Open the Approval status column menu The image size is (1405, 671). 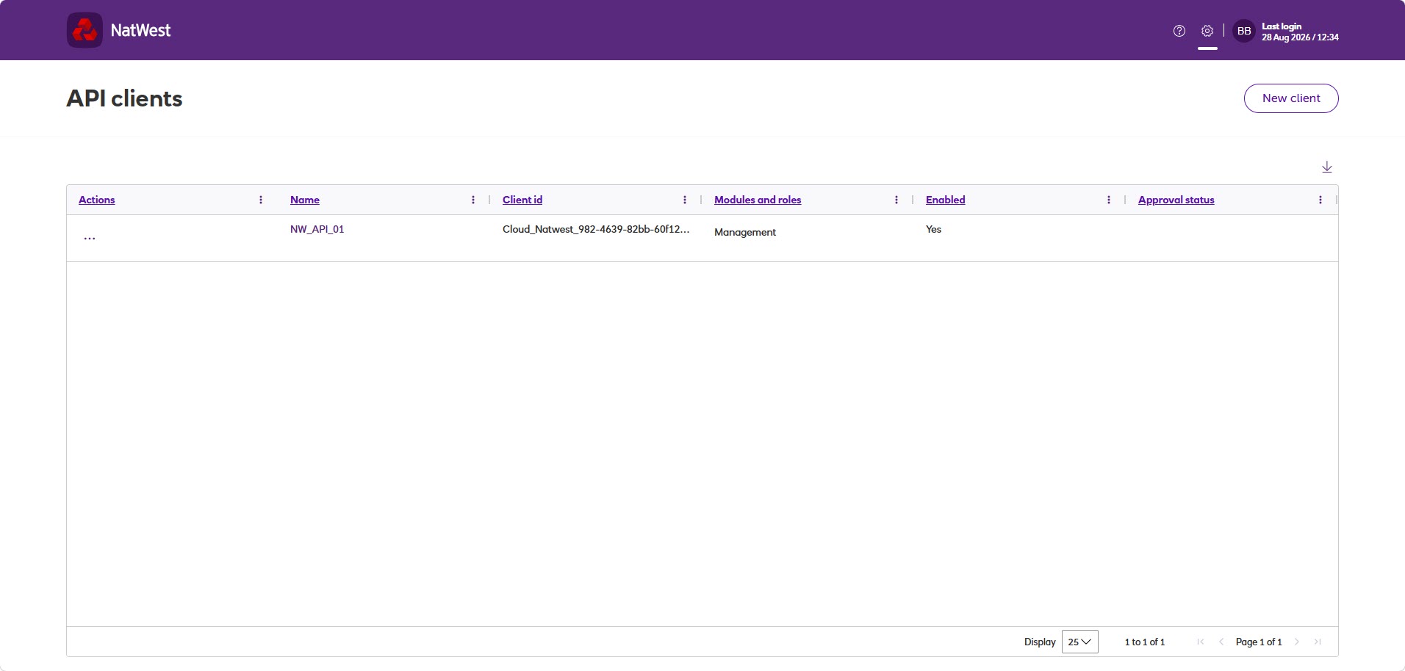click(x=1320, y=200)
